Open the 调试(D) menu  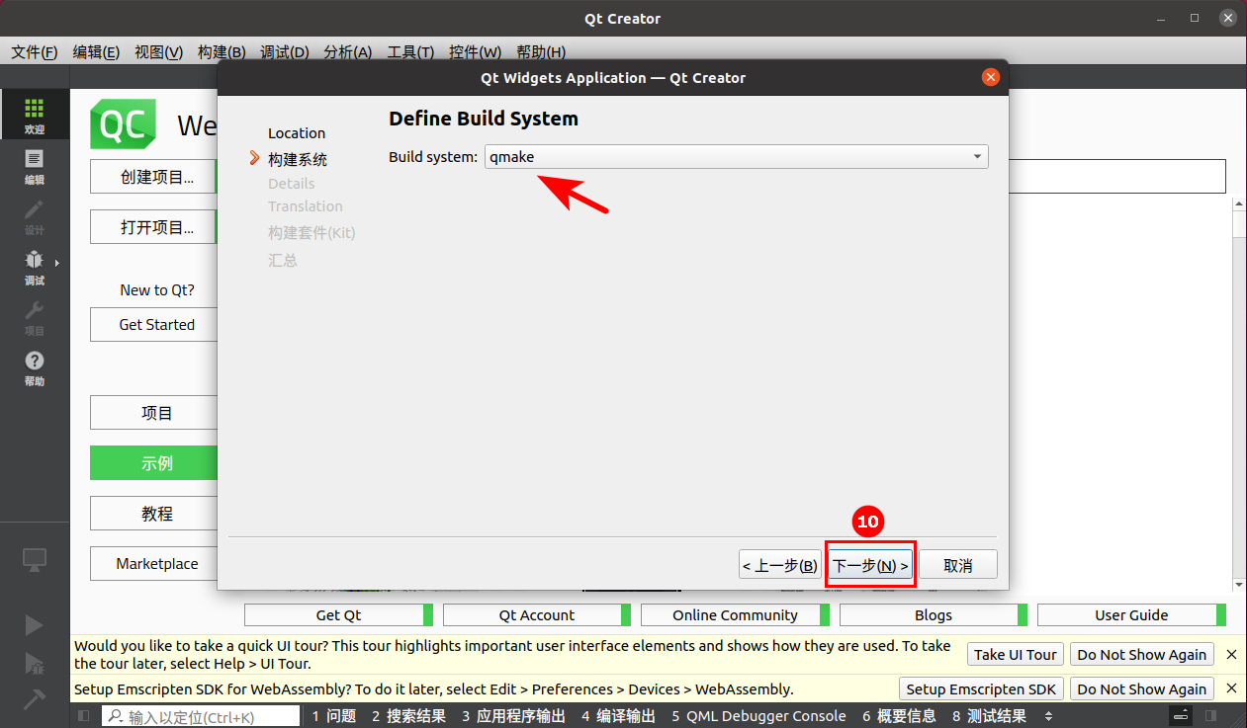point(285,52)
